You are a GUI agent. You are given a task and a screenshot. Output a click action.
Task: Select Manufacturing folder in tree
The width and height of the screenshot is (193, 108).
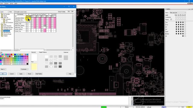point(7,32)
